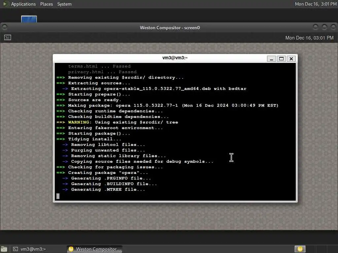Click the show desktop icon in bottom panel
Screen dimensions: 338x253
coord(4,249)
